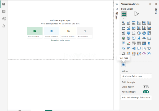The height and width of the screenshot is (111, 159).
Task: Select Line and clustered column chart visual
Action: [x=144, y=28]
